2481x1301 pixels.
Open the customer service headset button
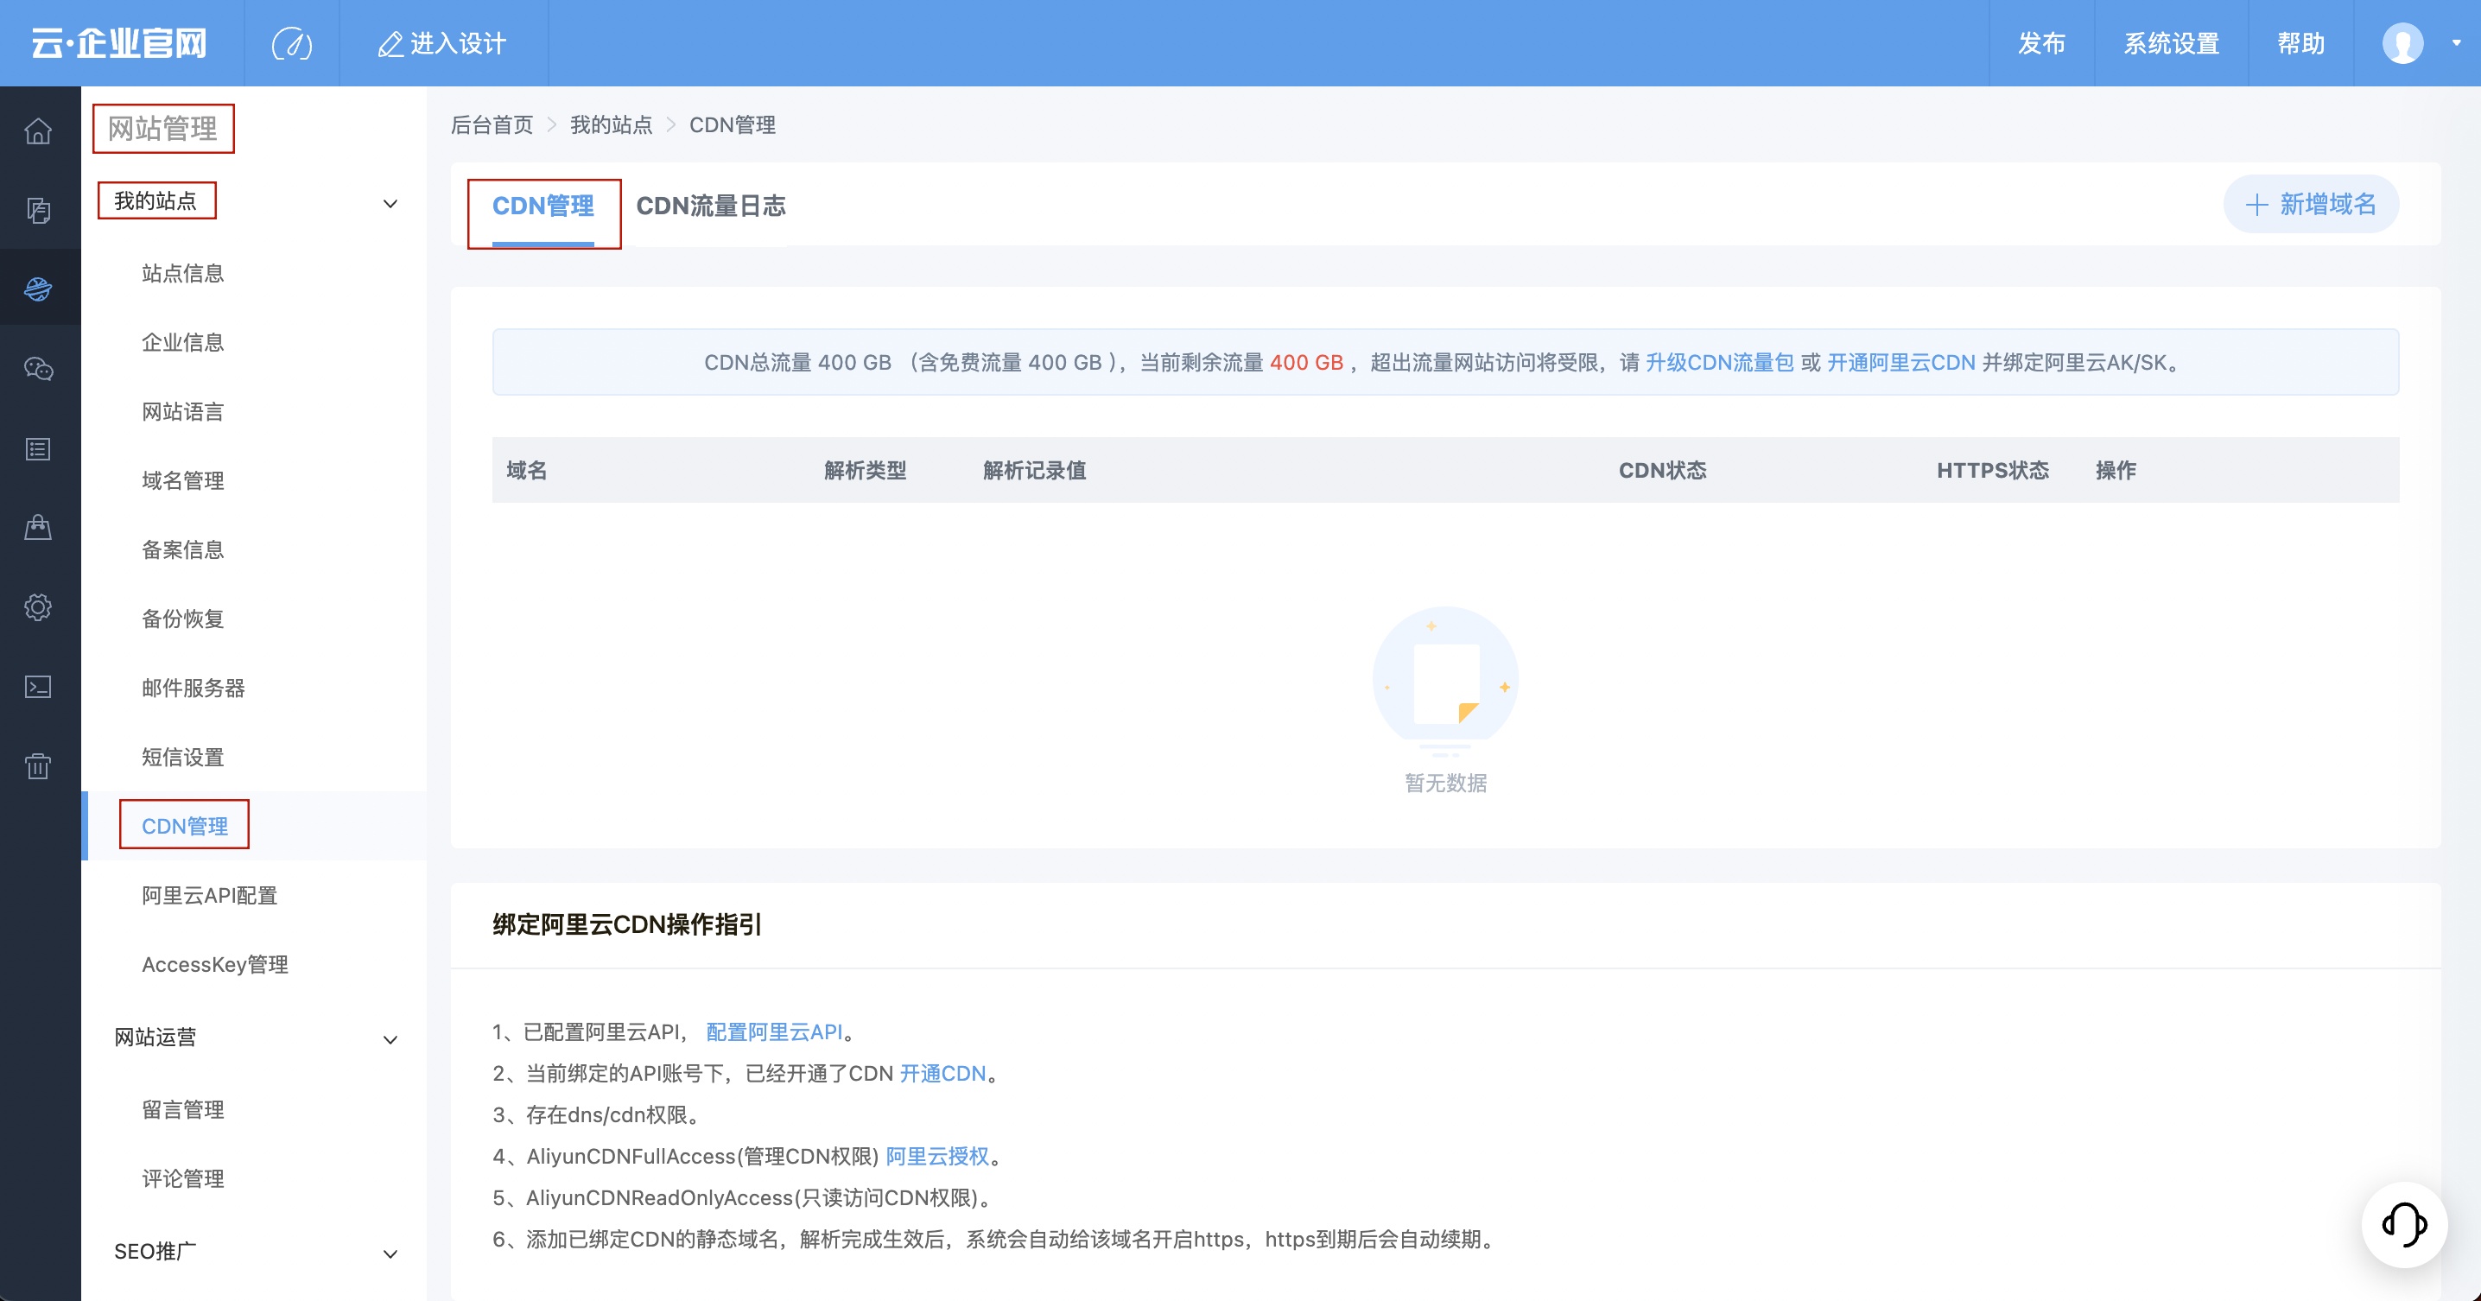click(2404, 1224)
